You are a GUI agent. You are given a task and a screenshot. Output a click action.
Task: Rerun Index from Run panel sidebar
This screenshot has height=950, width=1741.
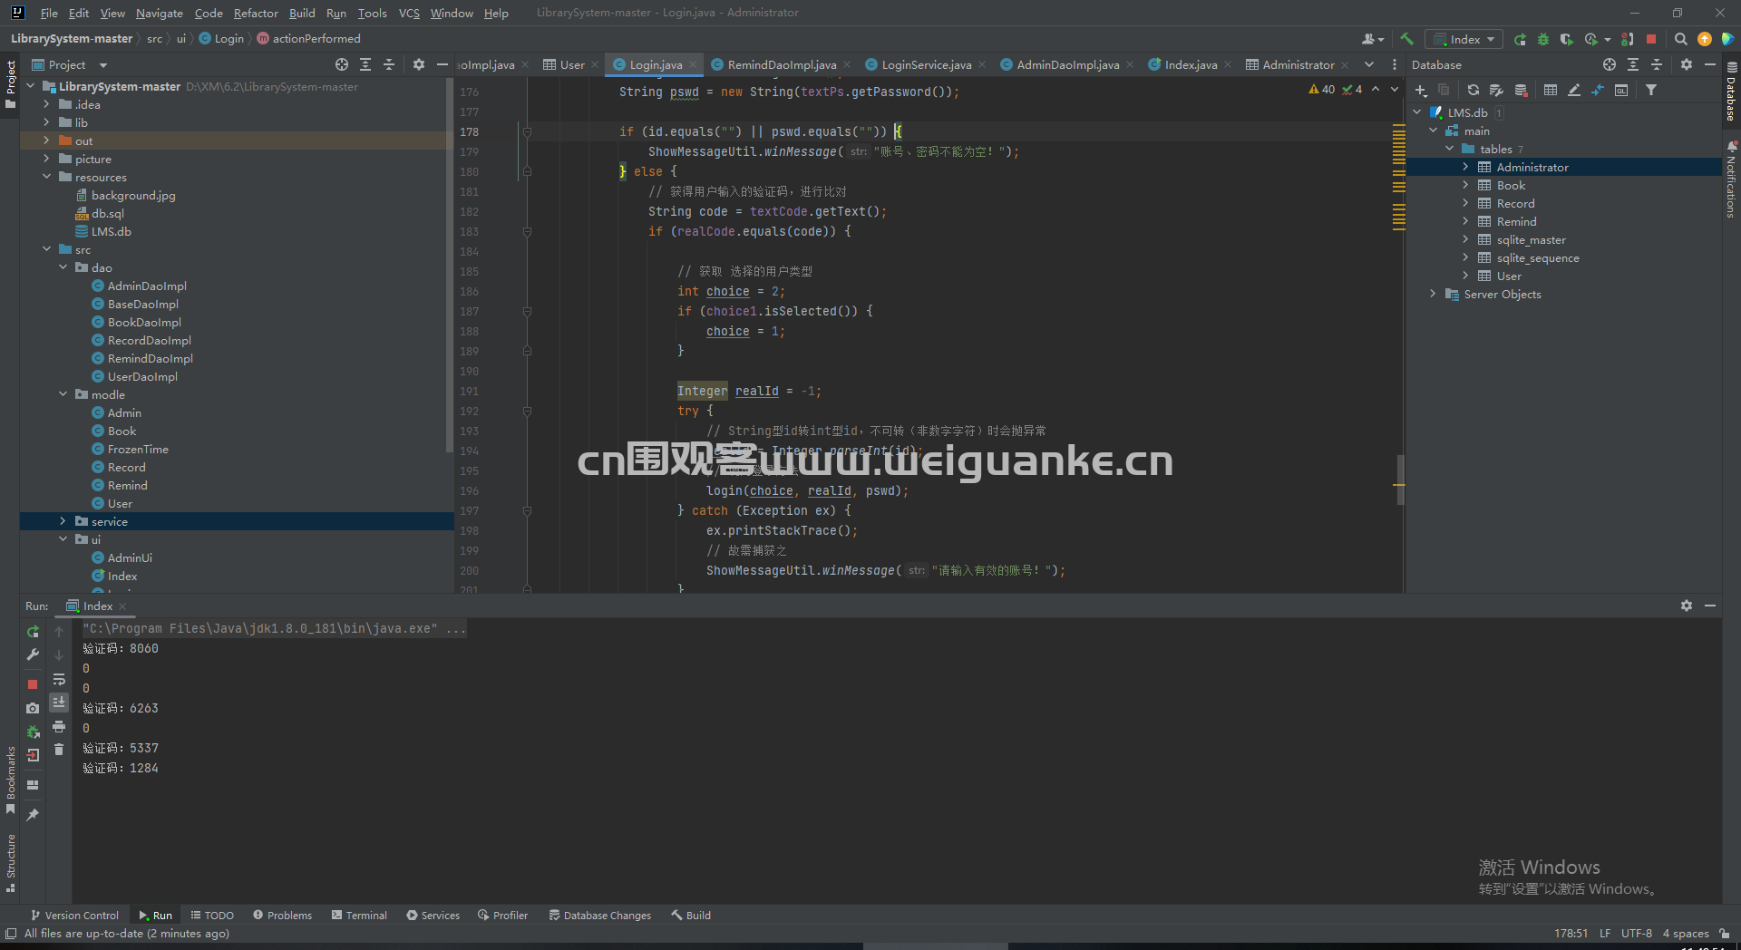(x=33, y=632)
